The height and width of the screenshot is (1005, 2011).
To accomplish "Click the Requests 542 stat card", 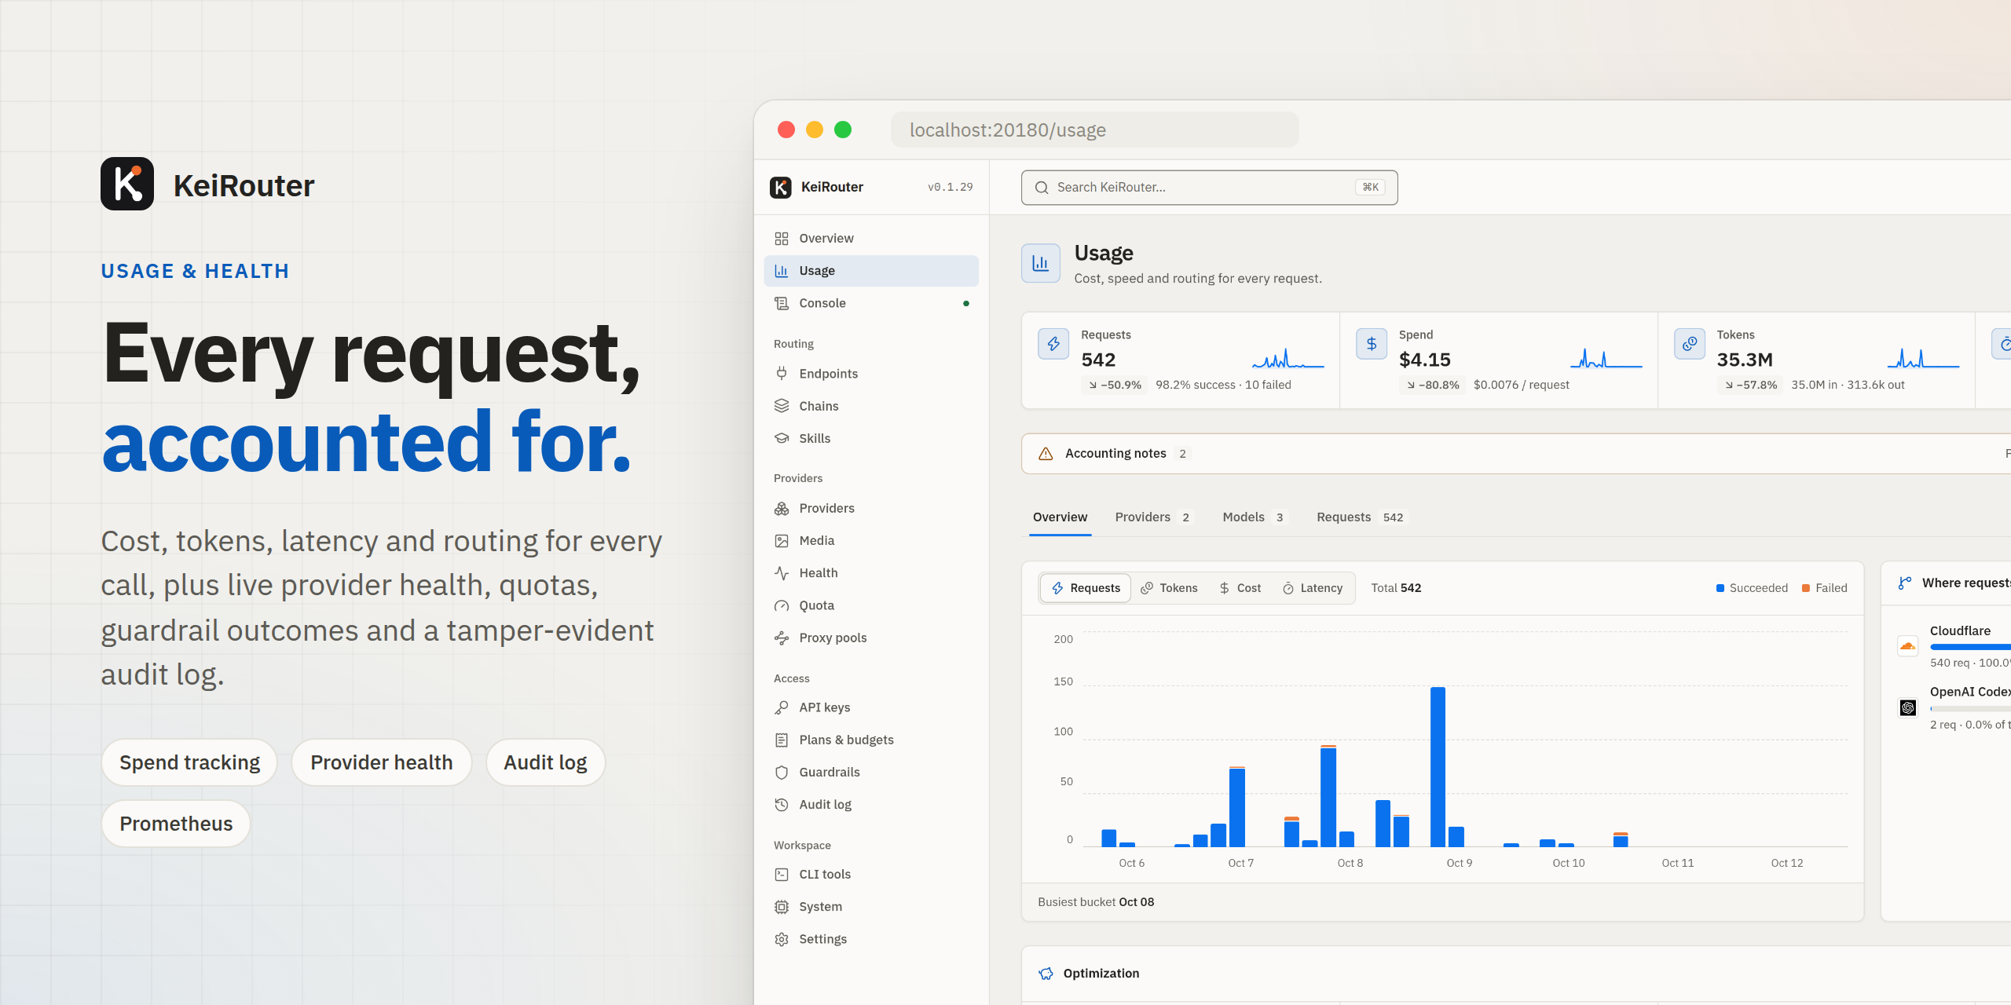I will (1181, 360).
